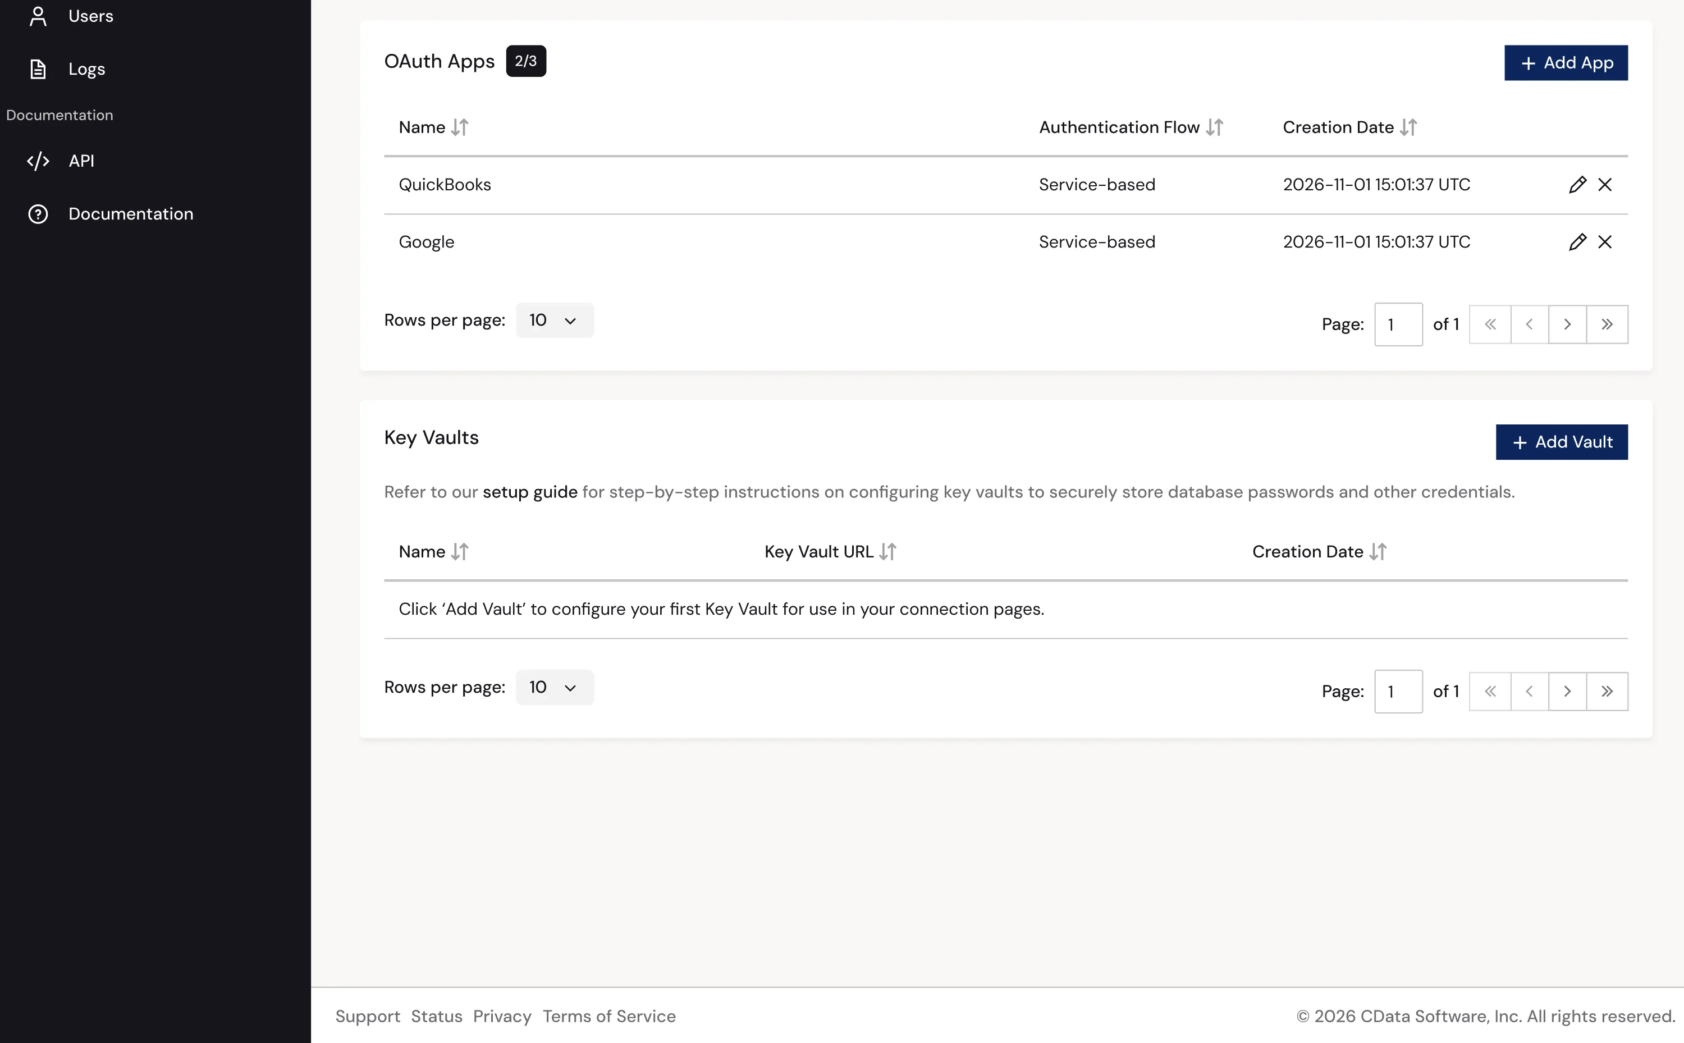Go to next page of OAuth Apps

point(1567,324)
